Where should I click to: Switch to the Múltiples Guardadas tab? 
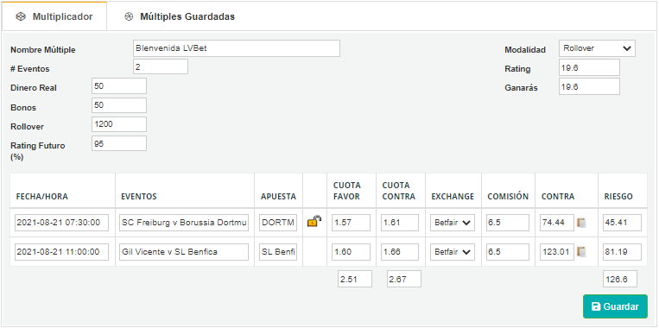(x=180, y=16)
